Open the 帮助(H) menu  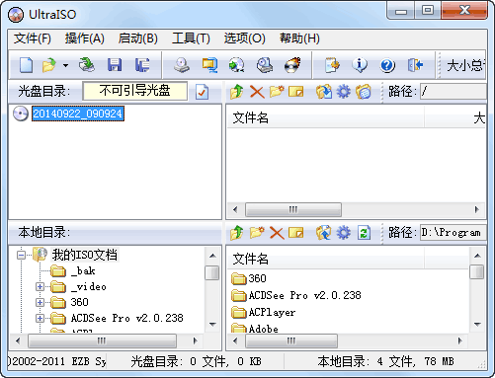coord(299,38)
